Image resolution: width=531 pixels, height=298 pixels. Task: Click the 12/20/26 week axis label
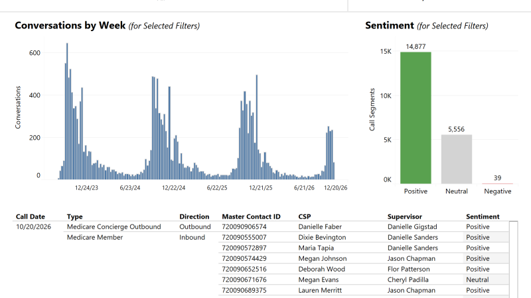336,188
